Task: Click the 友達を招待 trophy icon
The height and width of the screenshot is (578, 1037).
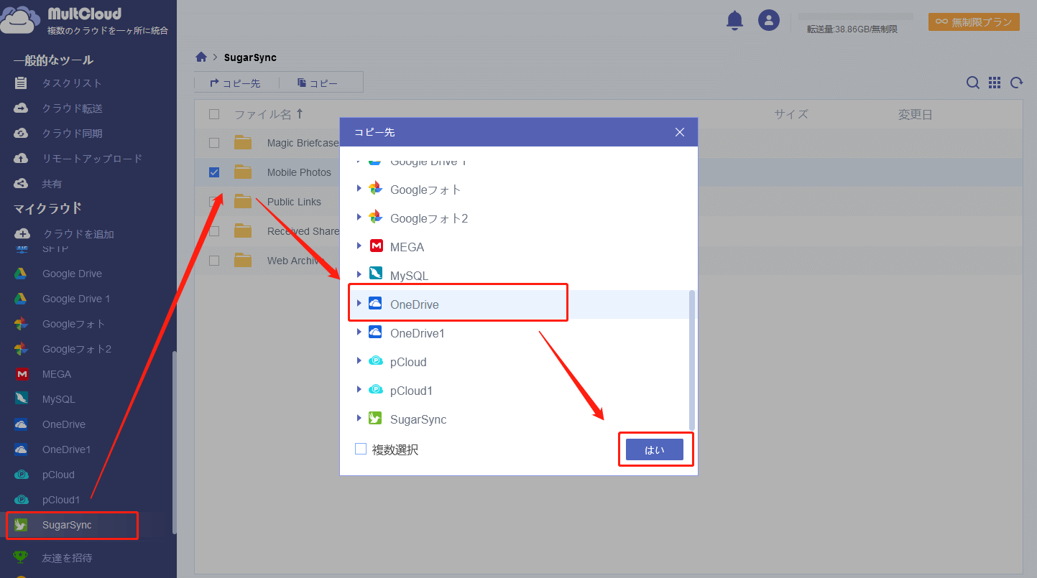Action: [21, 557]
